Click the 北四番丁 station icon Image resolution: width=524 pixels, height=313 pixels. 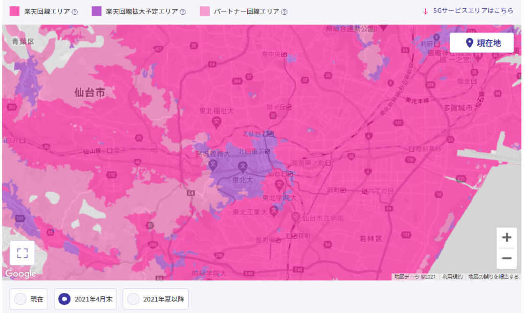pos(267,152)
